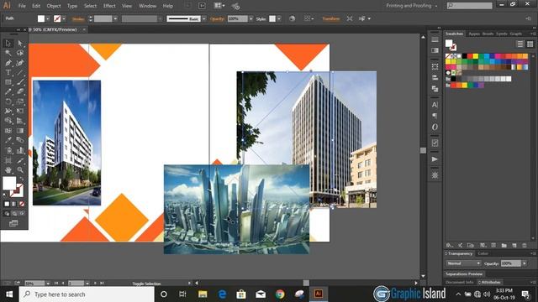Open File Explorer from taskbar
This screenshot has width=538, height=302.
pyautogui.click(x=203, y=294)
